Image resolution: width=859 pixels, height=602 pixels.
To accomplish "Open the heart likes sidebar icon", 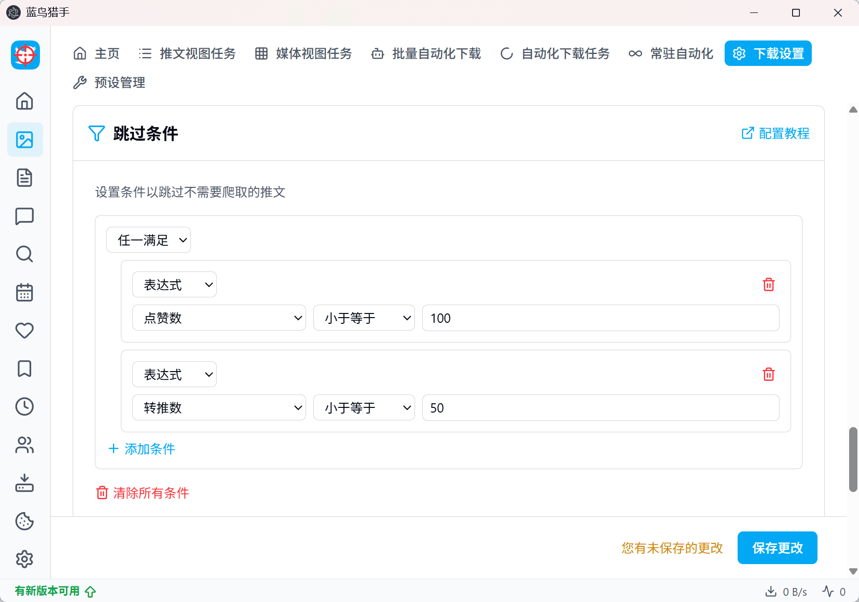I will (x=24, y=331).
